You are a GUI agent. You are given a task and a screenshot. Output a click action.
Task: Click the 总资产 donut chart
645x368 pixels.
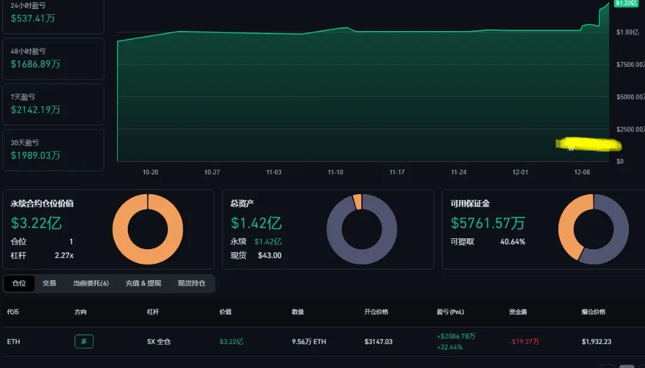(362, 229)
